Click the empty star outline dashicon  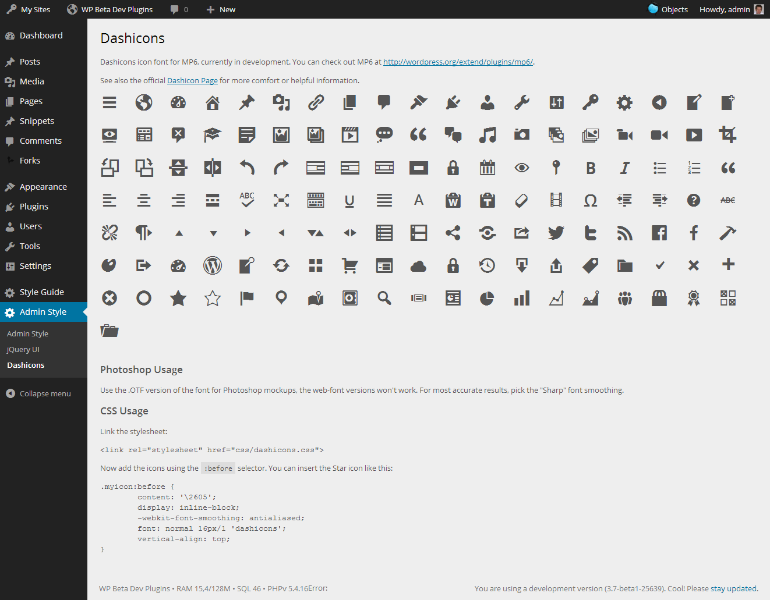click(213, 298)
